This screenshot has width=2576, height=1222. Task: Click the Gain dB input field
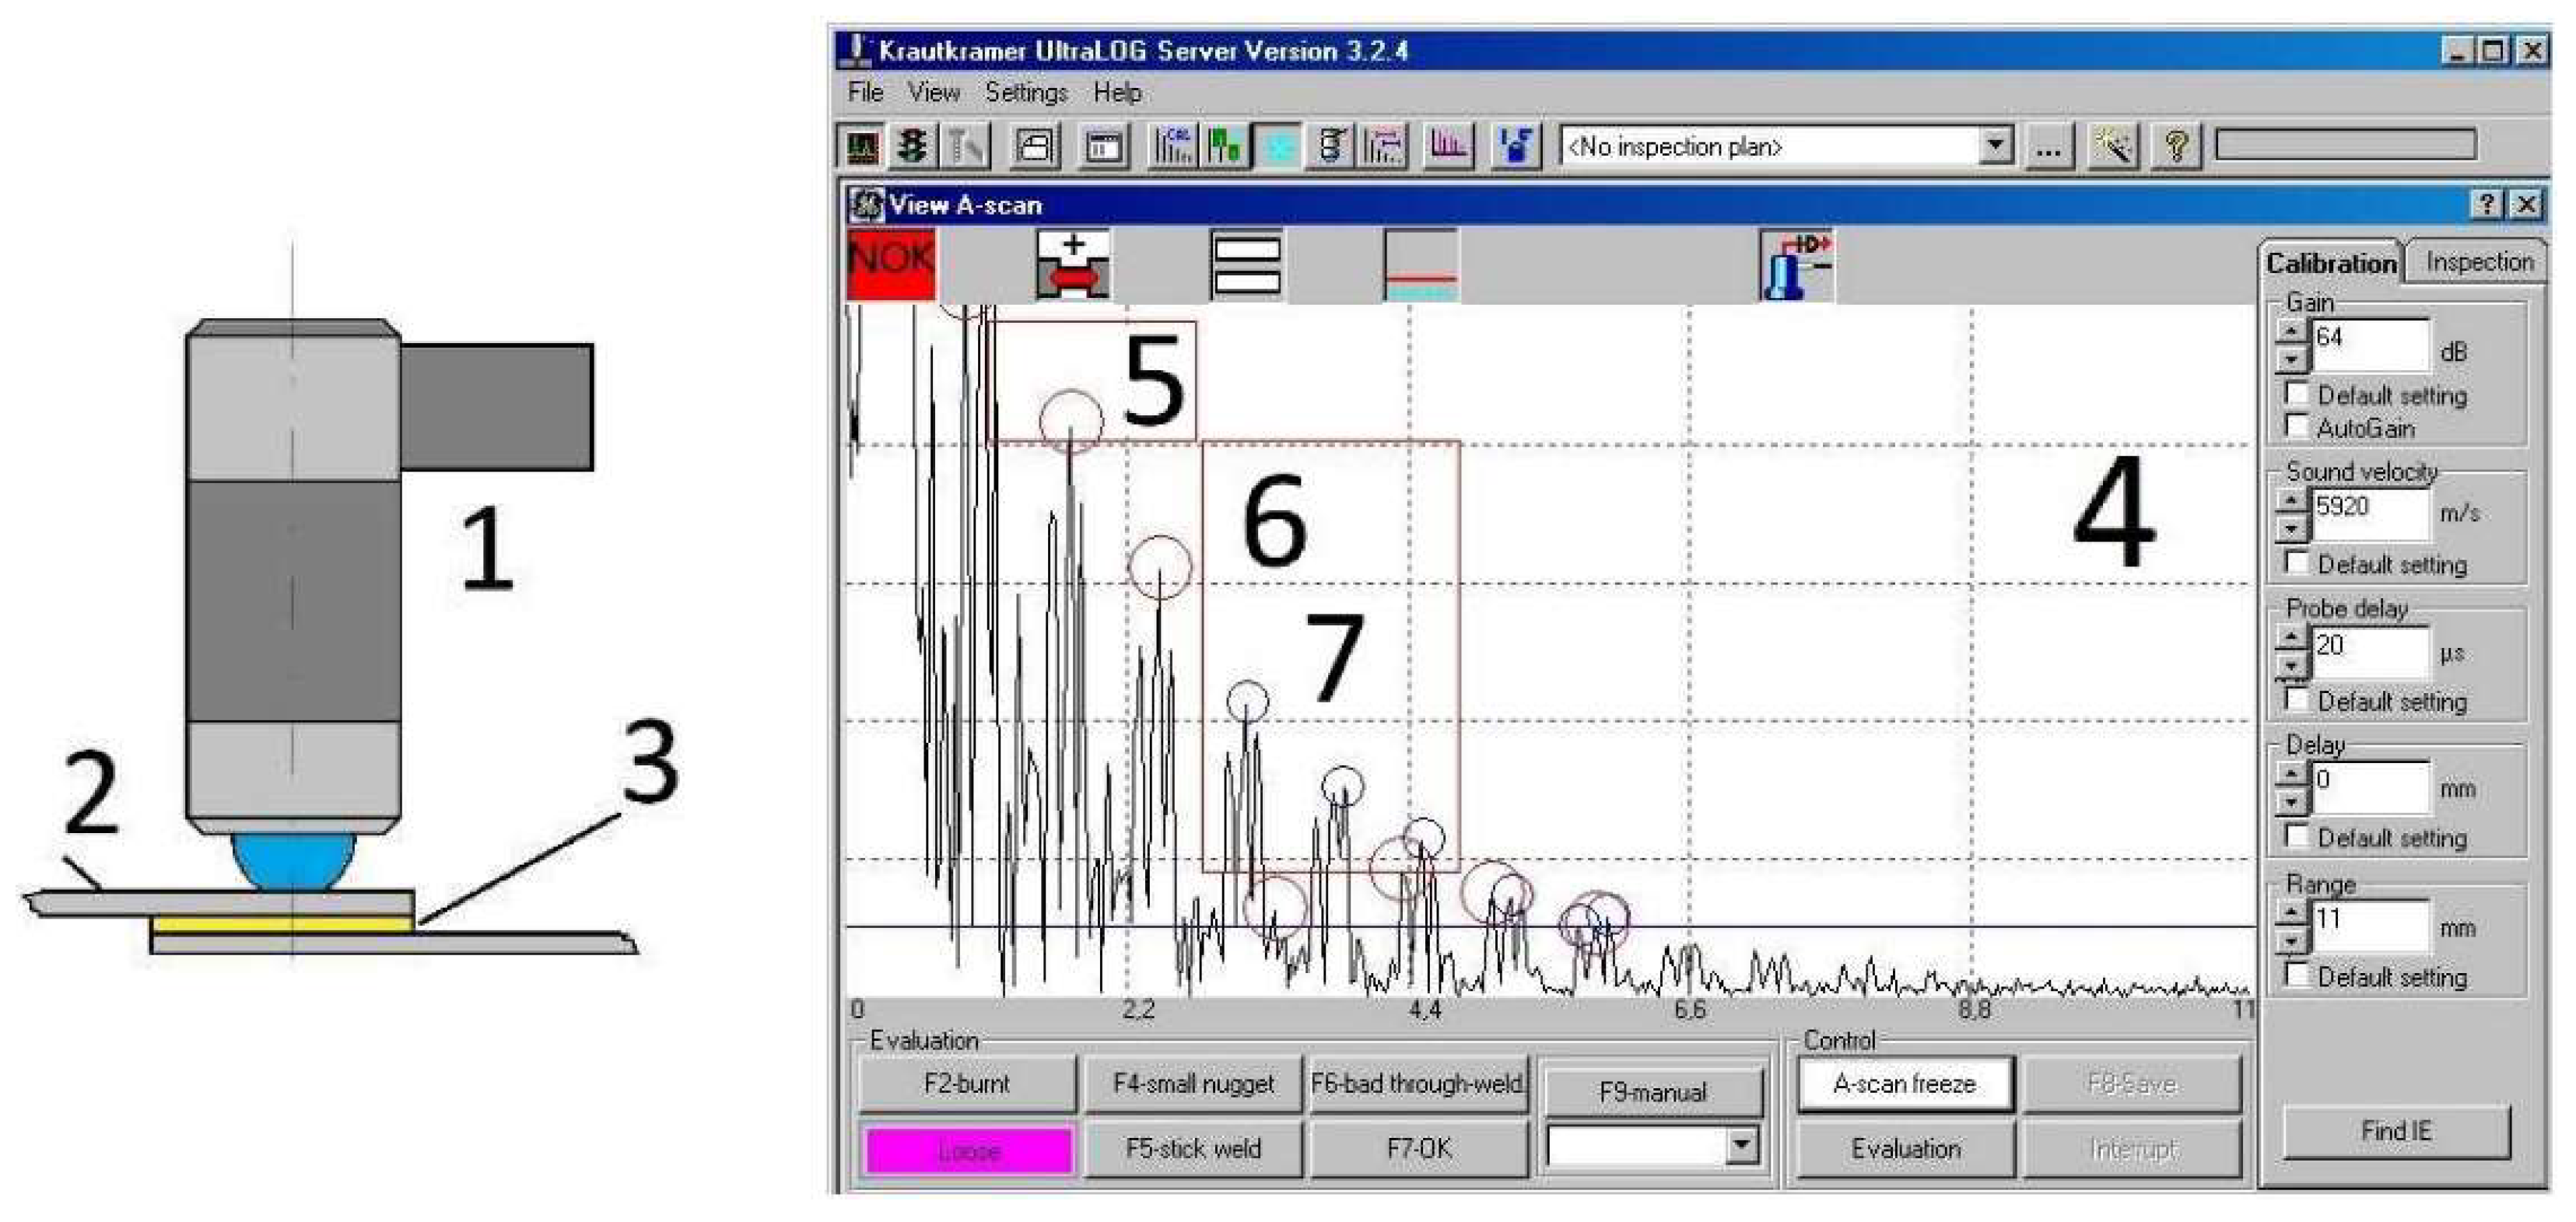point(2370,346)
